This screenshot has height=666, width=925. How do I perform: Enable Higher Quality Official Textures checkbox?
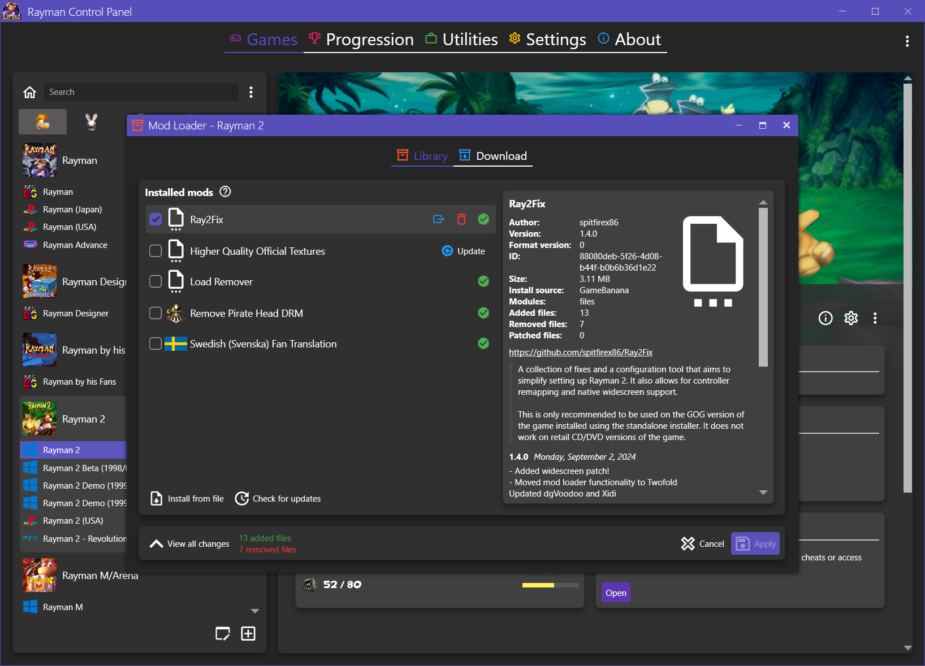155,251
